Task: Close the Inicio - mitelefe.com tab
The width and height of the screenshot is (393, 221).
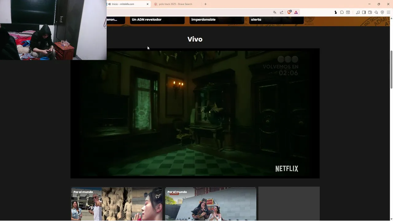Action: [x=147, y=4]
